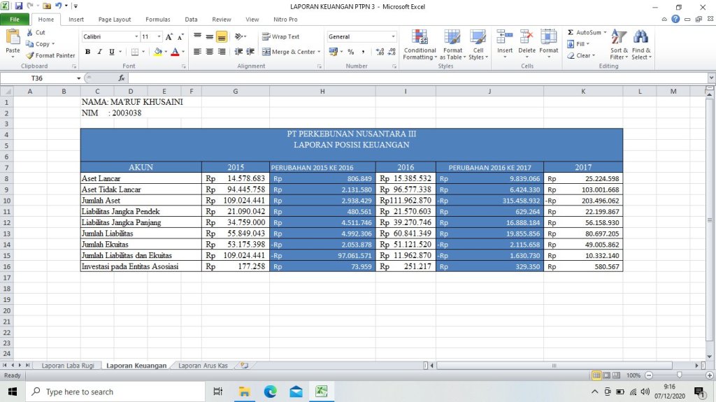
Task: Click the Cut scissors icon
Action: (x=30, y=33)
